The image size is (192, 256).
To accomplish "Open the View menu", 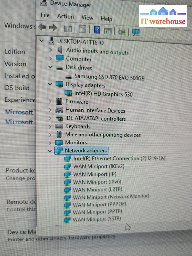I will pyautogui.click(x=87, y=17).
